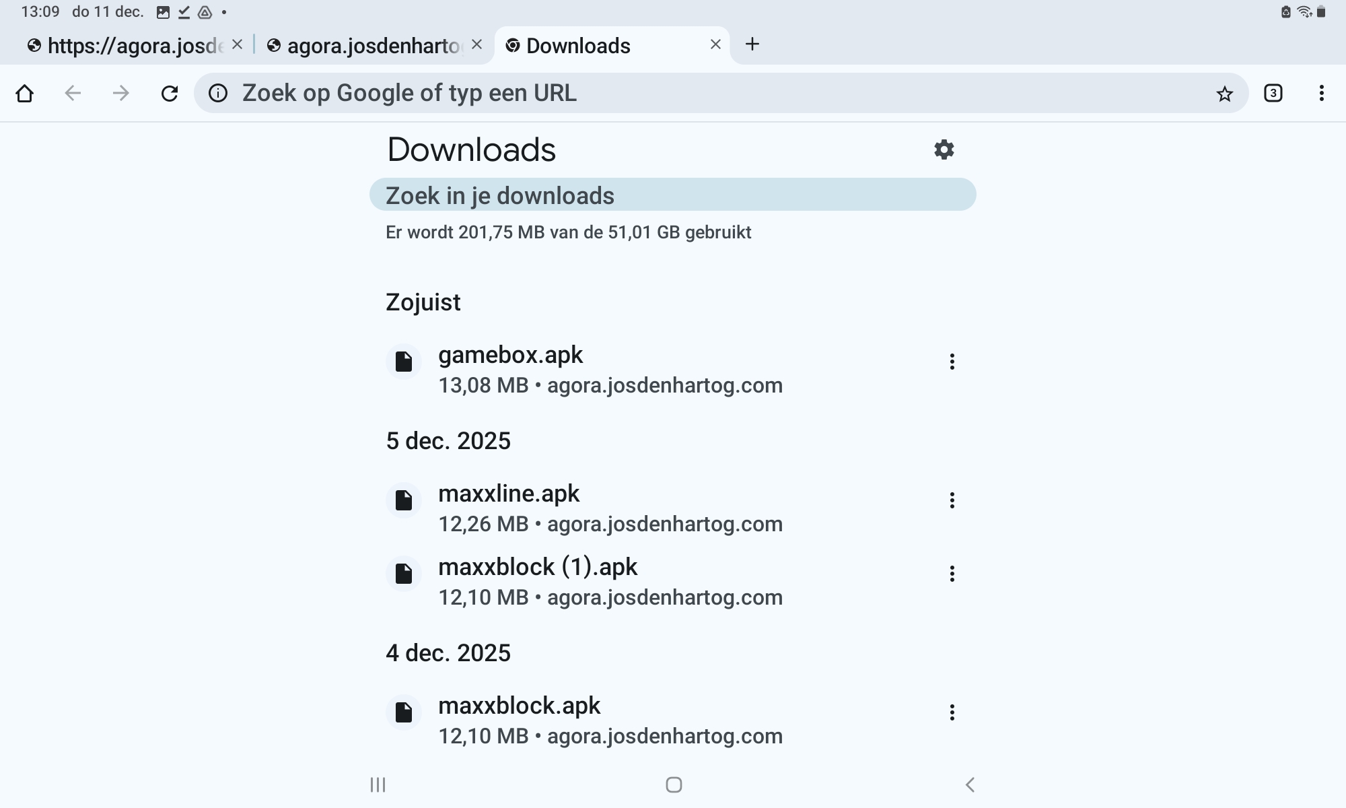This screenshot has width=1346, height=808.
Task: Open more options for maxxblock (1).apk
Action: (x=952, y=574)
